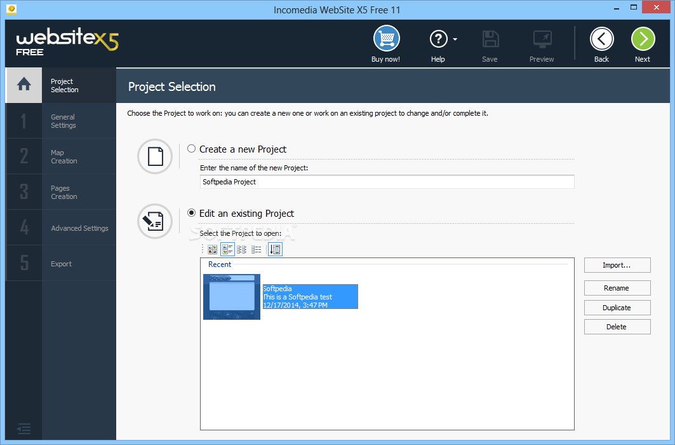
Task: Click the Import... button
Action: click(x=617, y=265)
